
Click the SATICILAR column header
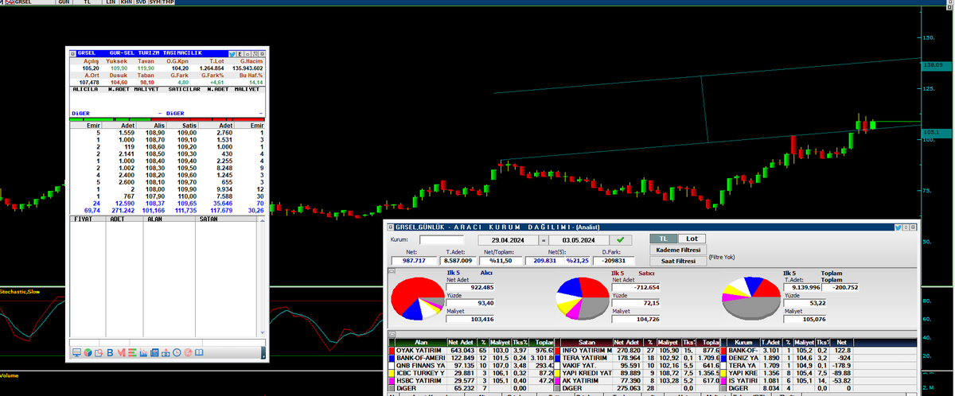pos(185,90)
